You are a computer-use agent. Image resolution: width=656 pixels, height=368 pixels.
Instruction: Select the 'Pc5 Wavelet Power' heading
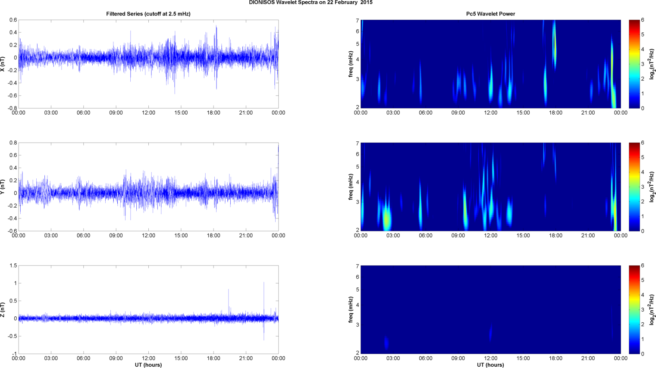490,14
